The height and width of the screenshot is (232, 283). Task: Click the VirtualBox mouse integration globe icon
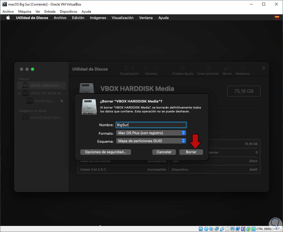(x=248, y=229)
